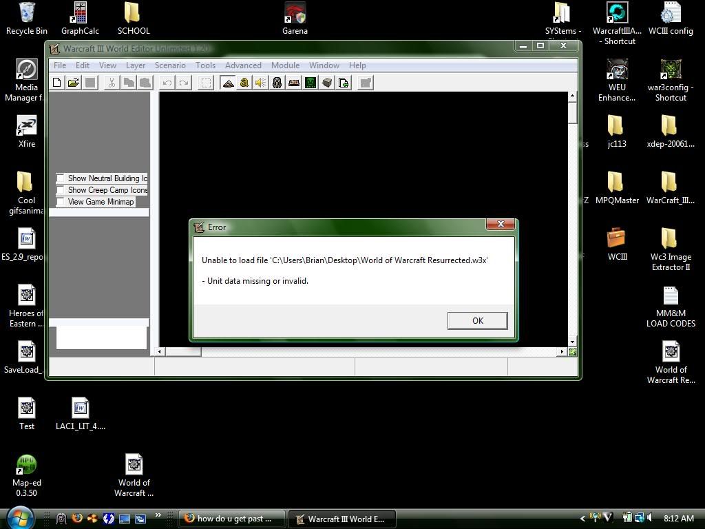Open the Windows Start menu orb
705x529 pixels.
[20, 517]
